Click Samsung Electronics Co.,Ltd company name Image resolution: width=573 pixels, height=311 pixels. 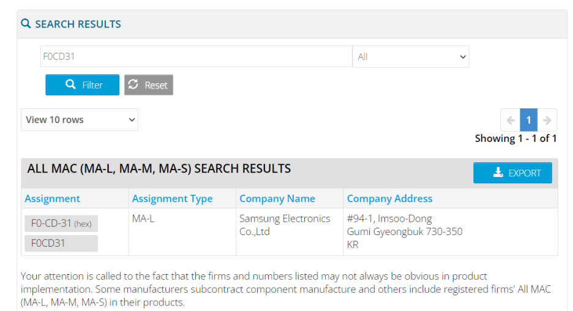pos(285,225)
